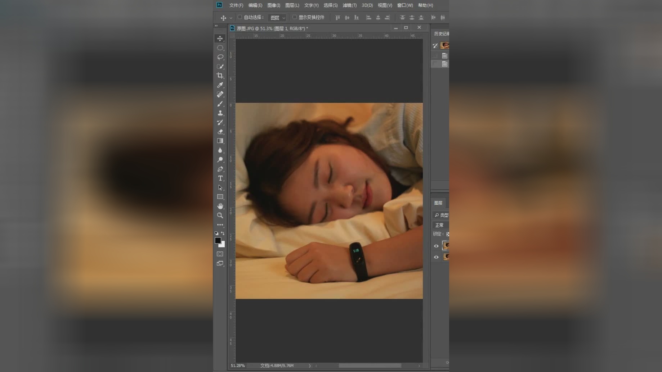The height and width of the screenshot is (372, 662).
Task: Click the align vertical centers icon
Action: tap(347, 17)
